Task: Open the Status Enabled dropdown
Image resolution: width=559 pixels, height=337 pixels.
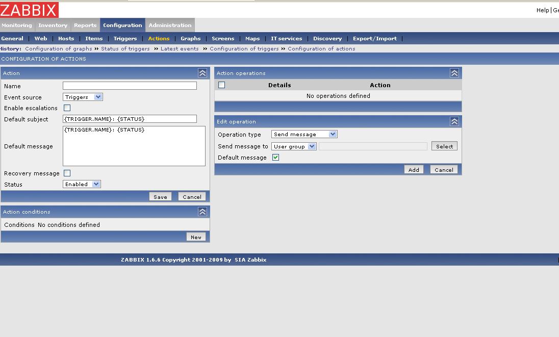Action: [82, 184]
